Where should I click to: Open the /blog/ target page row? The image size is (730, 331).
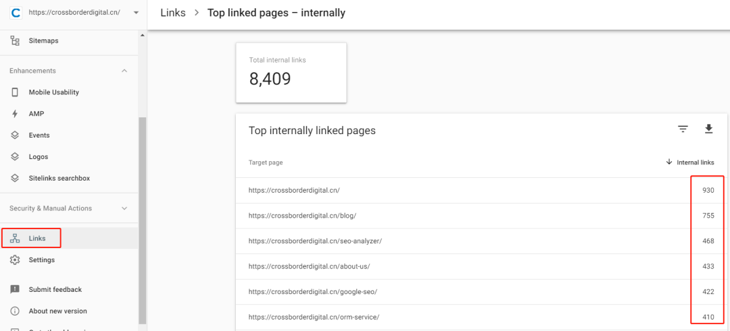[481, 216]
